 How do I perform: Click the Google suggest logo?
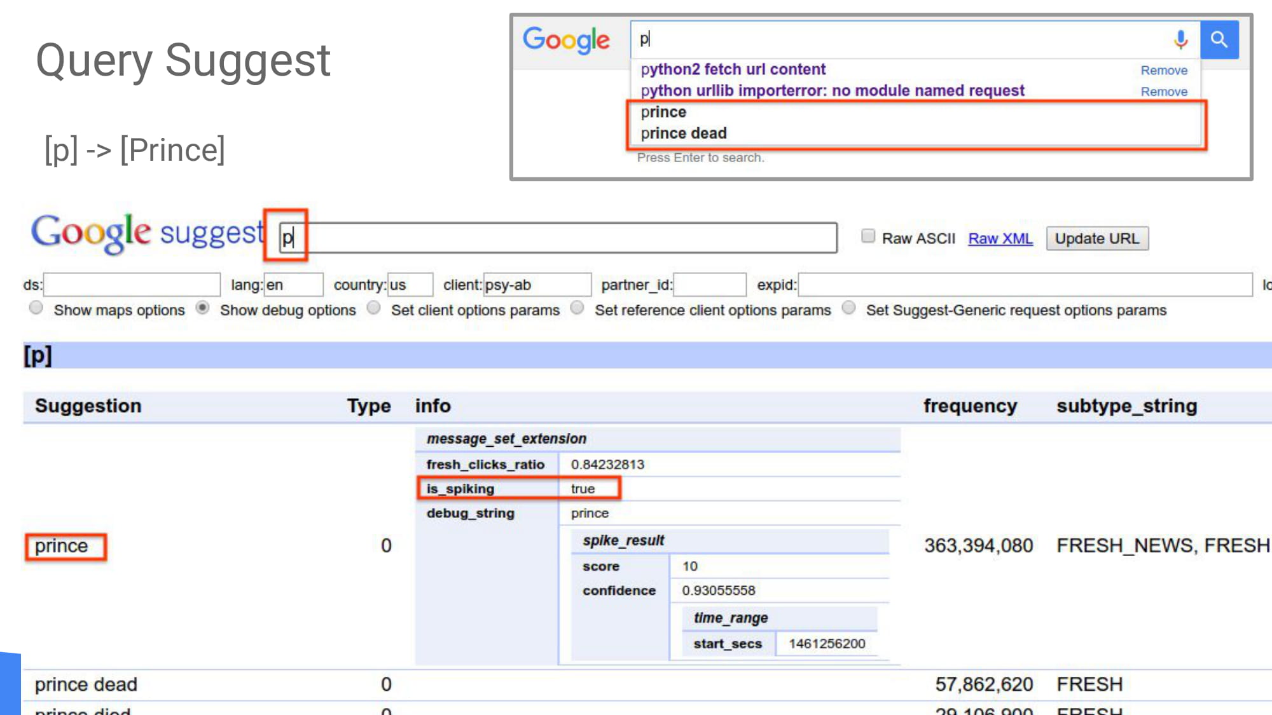[147, 233]
